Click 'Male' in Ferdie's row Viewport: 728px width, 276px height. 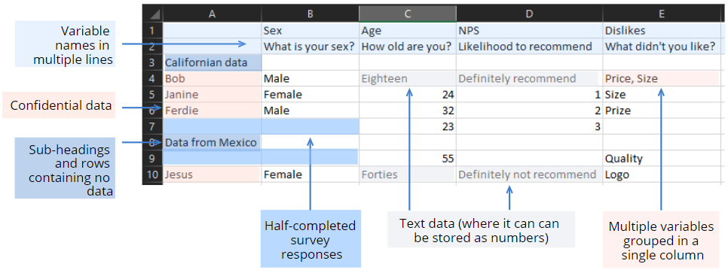point(310,111)
